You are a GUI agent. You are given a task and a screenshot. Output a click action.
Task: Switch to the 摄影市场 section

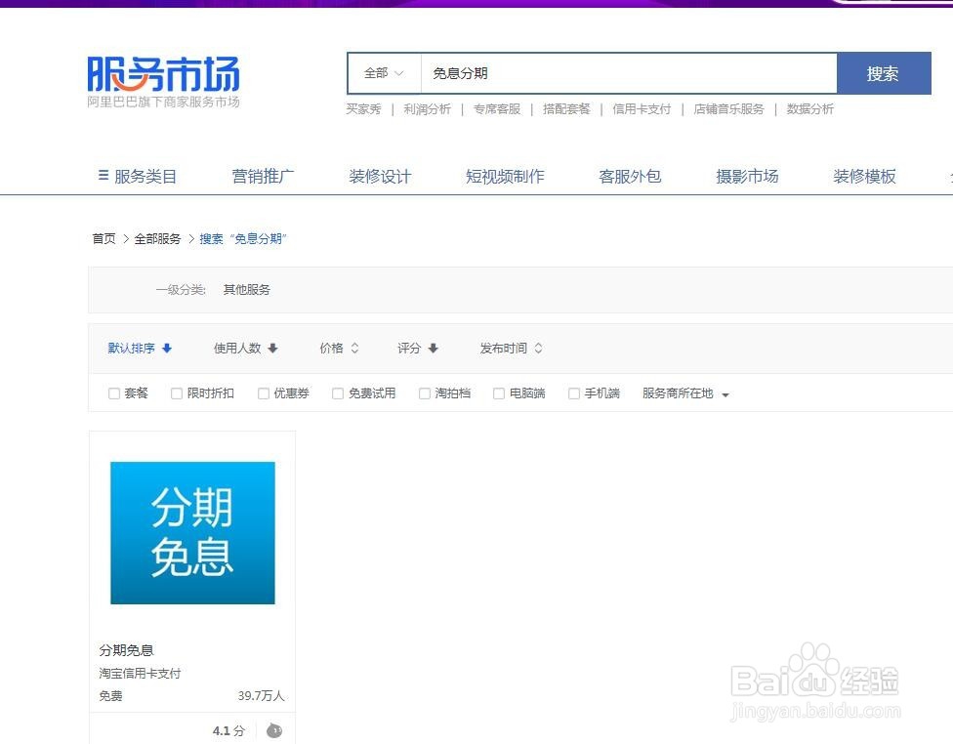coord(746,176)
